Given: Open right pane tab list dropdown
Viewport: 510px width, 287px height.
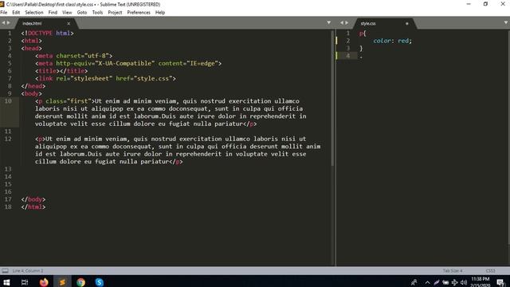Looking at the screenshot, I should [506, 23].
